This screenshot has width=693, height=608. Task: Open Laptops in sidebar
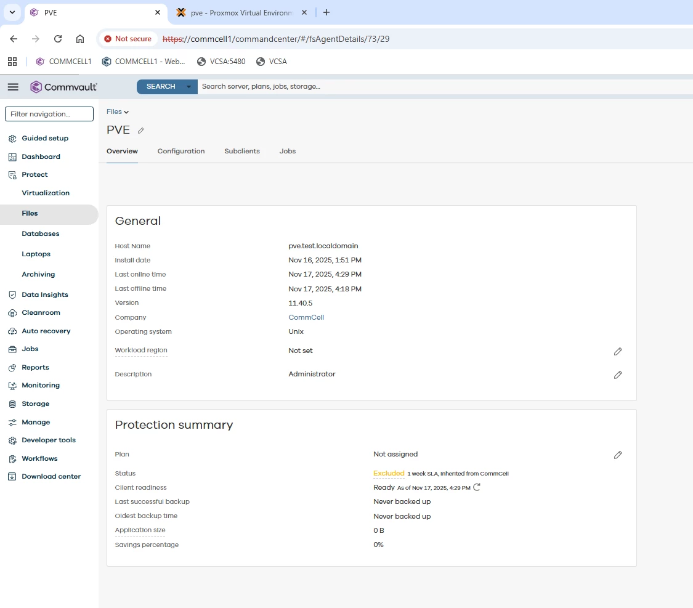36,254
